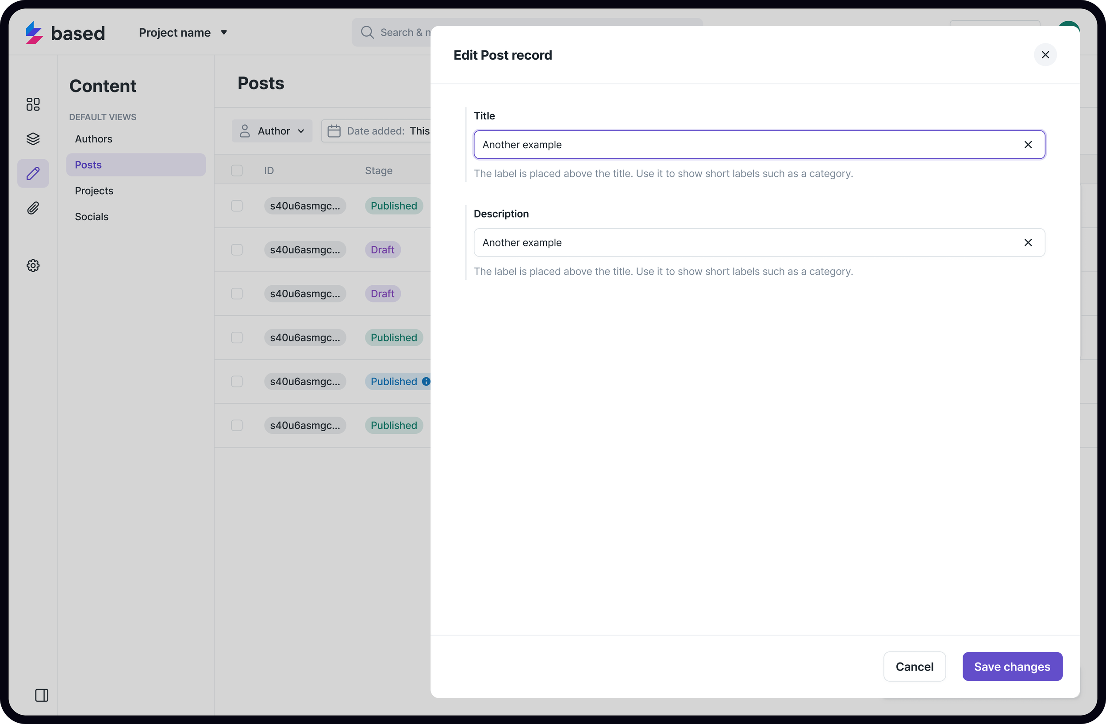This screenshot has width=1106, height=724.
Task: Expand the Project name dropdown
Action: [183, 33]
